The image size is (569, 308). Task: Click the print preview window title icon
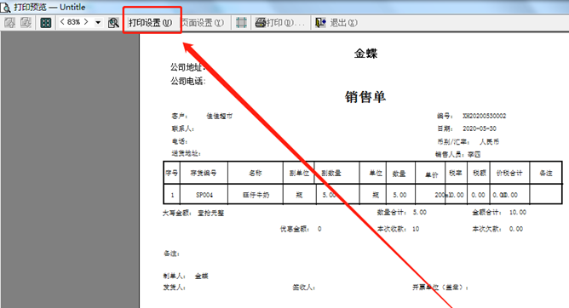pos(5,7)
